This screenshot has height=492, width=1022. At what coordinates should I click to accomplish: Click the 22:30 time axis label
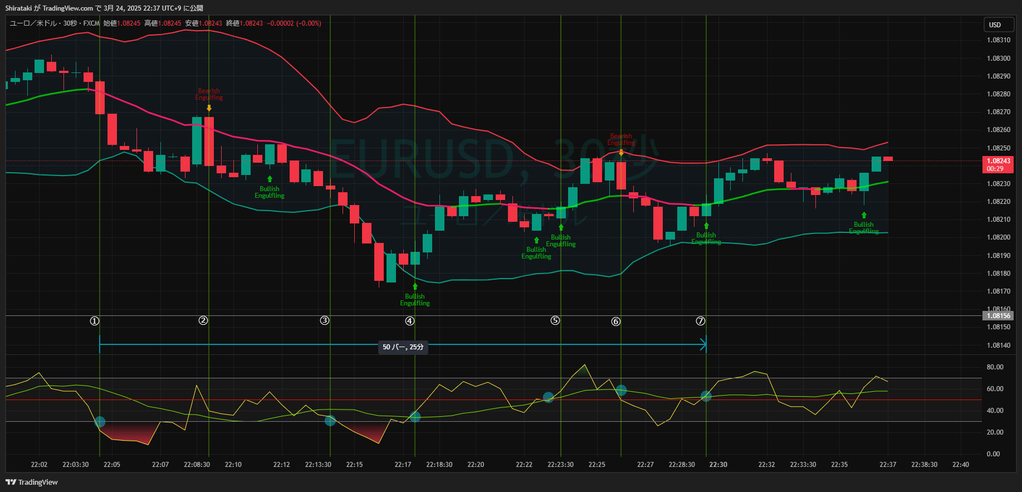point(718,465)
